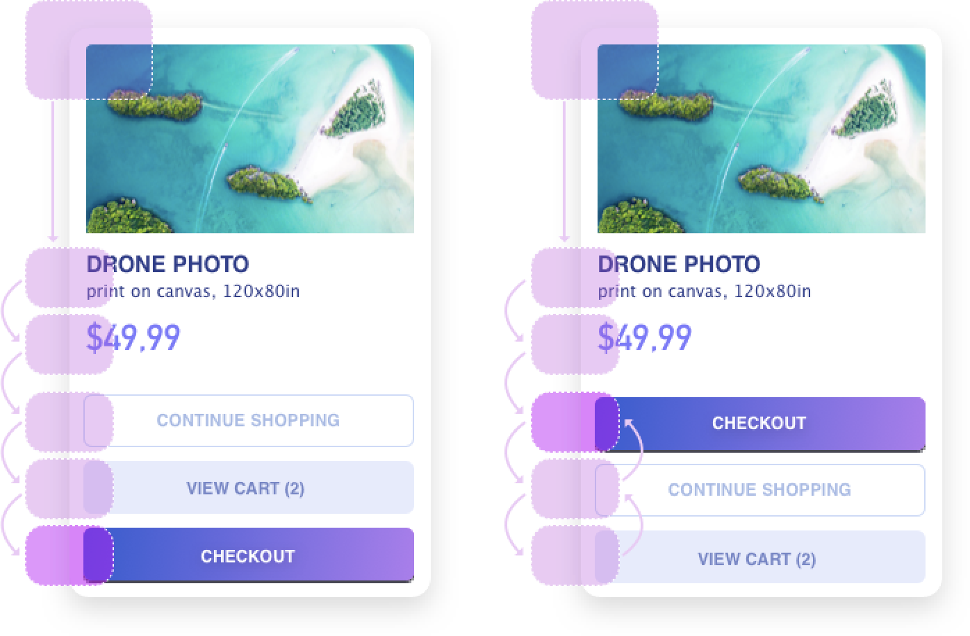Image resolution: width=970 pixels, height=636 pixels.
Task: Click 'print on canvas, 120x80in' text in left card
Action: (193, 292)
